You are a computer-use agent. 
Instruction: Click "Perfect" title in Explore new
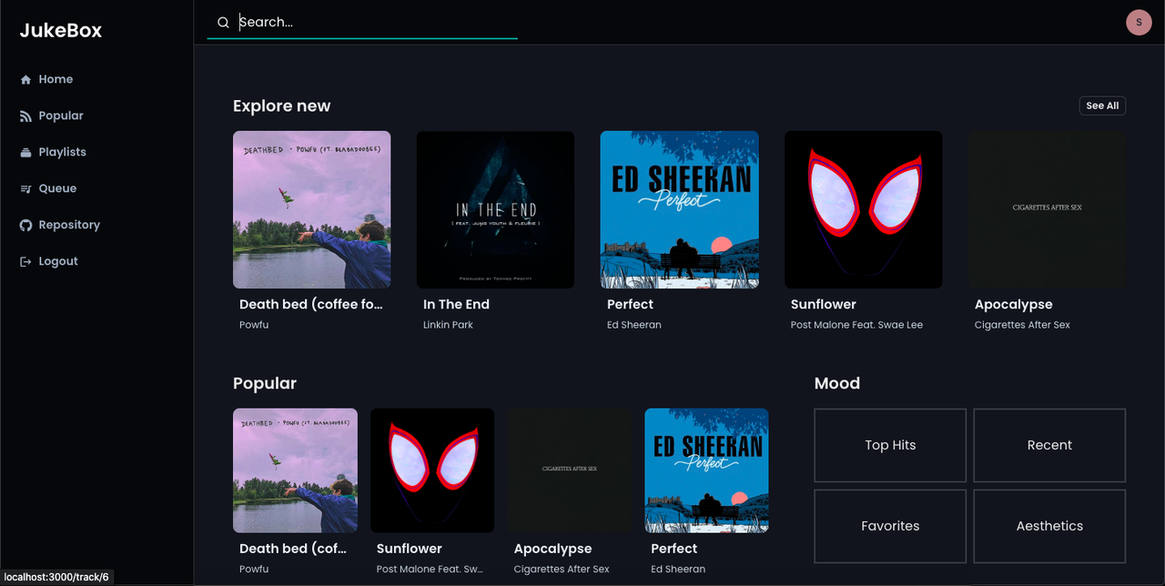pyautogui.click(x=630, y=304)
